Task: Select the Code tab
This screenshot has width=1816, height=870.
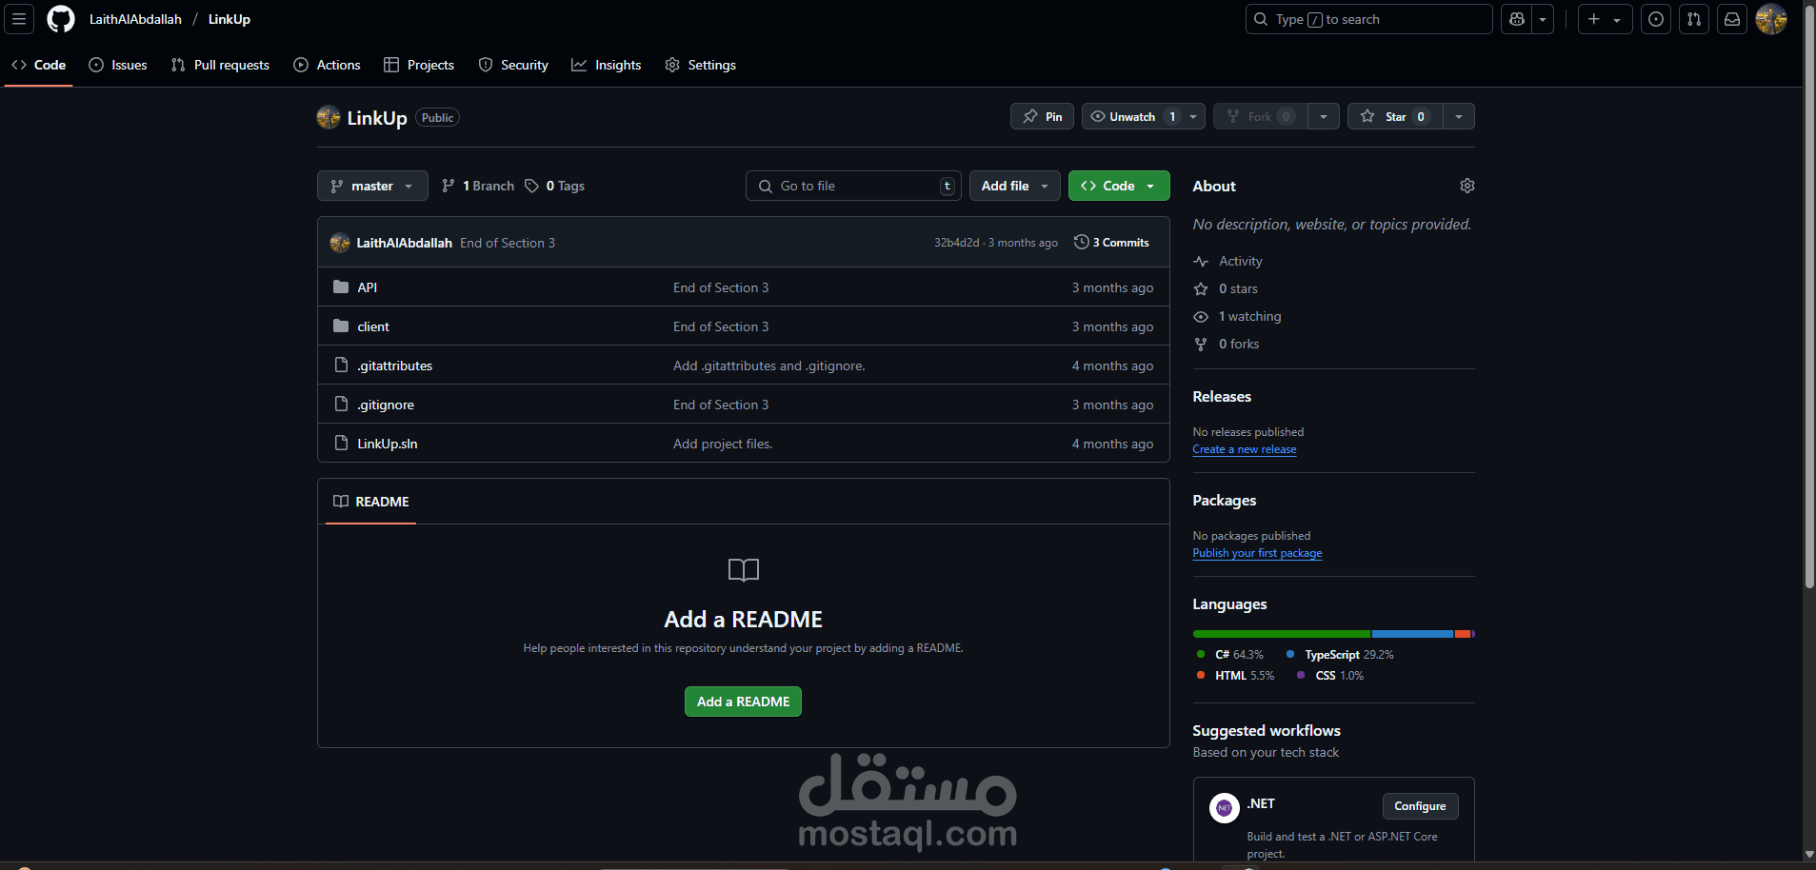Action: pos(39,65)
